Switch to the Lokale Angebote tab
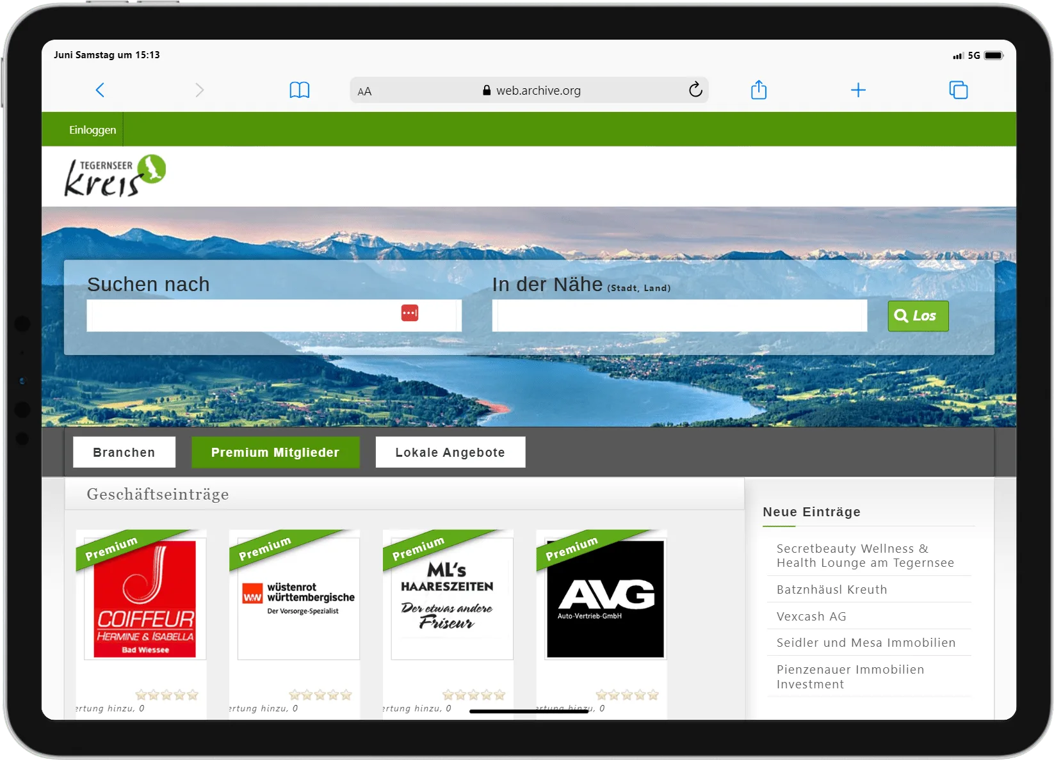 (x=450, y=452)
